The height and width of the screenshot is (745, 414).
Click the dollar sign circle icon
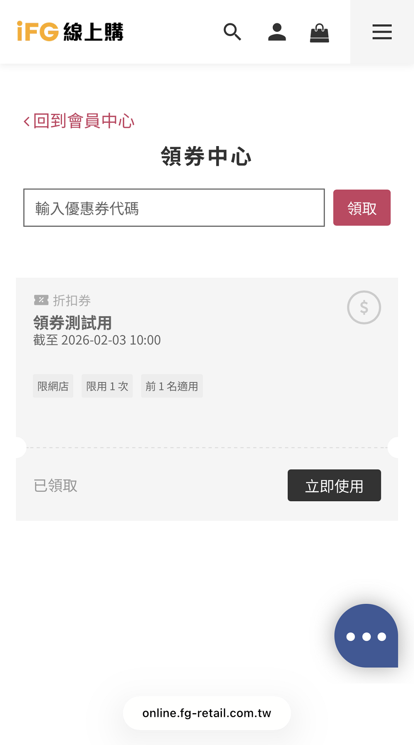[364, 308]
